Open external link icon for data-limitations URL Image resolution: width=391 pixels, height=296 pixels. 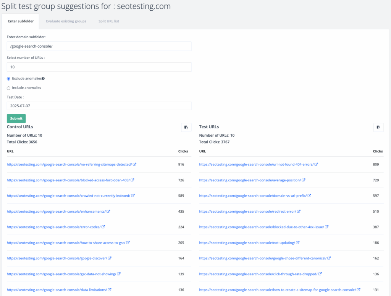coord(110,290)
